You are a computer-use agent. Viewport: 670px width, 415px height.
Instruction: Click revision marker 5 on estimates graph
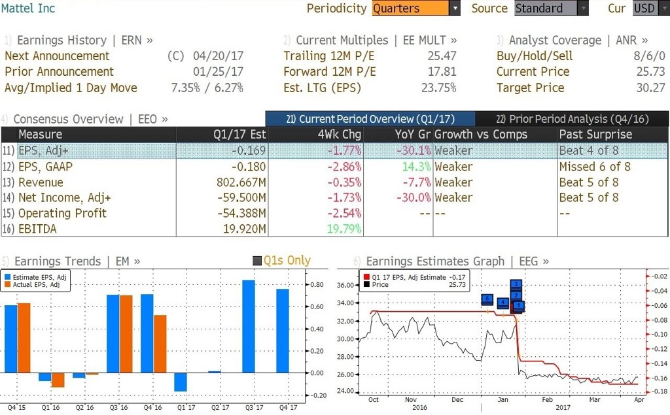click(x=487, y=299)
